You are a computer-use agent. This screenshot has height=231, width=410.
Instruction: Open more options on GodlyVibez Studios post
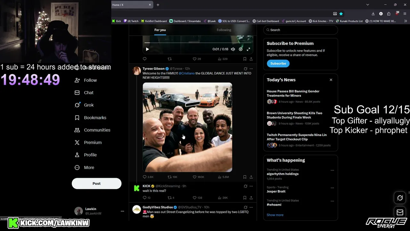251,207
